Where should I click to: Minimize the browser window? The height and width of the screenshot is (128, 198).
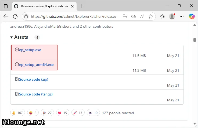click(167, 6)
